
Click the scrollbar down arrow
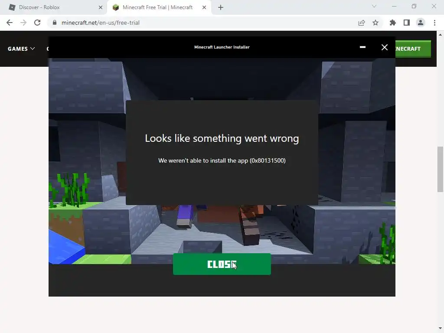pos(440,329)
